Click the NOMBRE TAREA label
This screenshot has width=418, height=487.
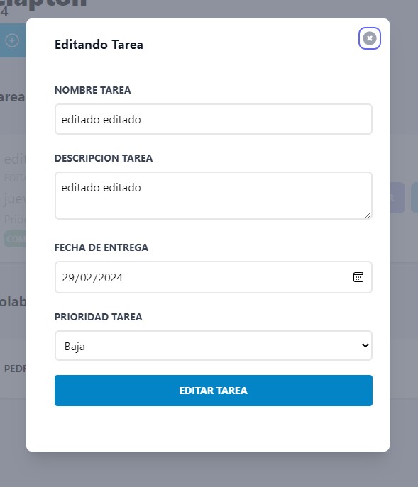pos(93,90)
